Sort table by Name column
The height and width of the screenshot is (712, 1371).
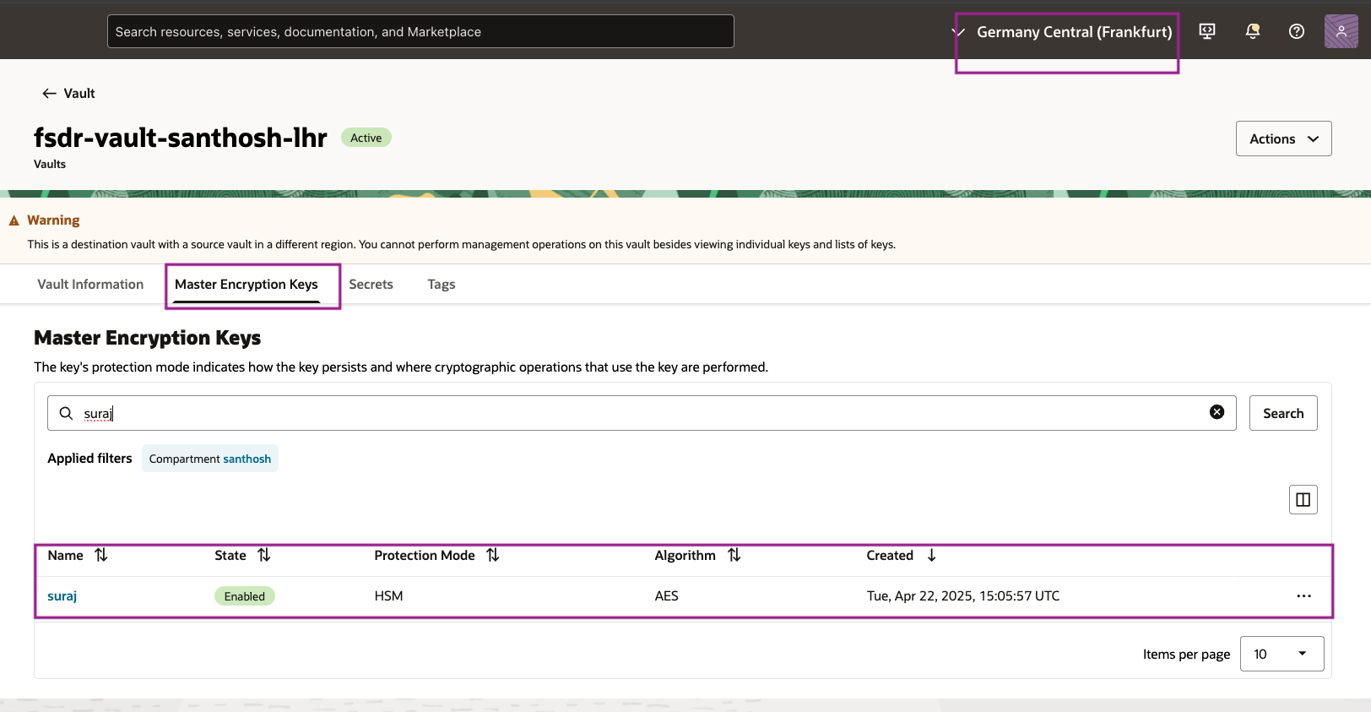[x=101, y=555]
